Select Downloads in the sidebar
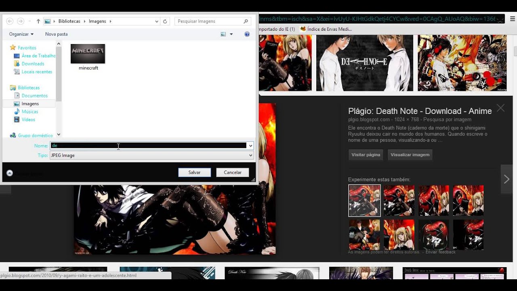Viewport: 517px width, 291px height. click(33, 63)
